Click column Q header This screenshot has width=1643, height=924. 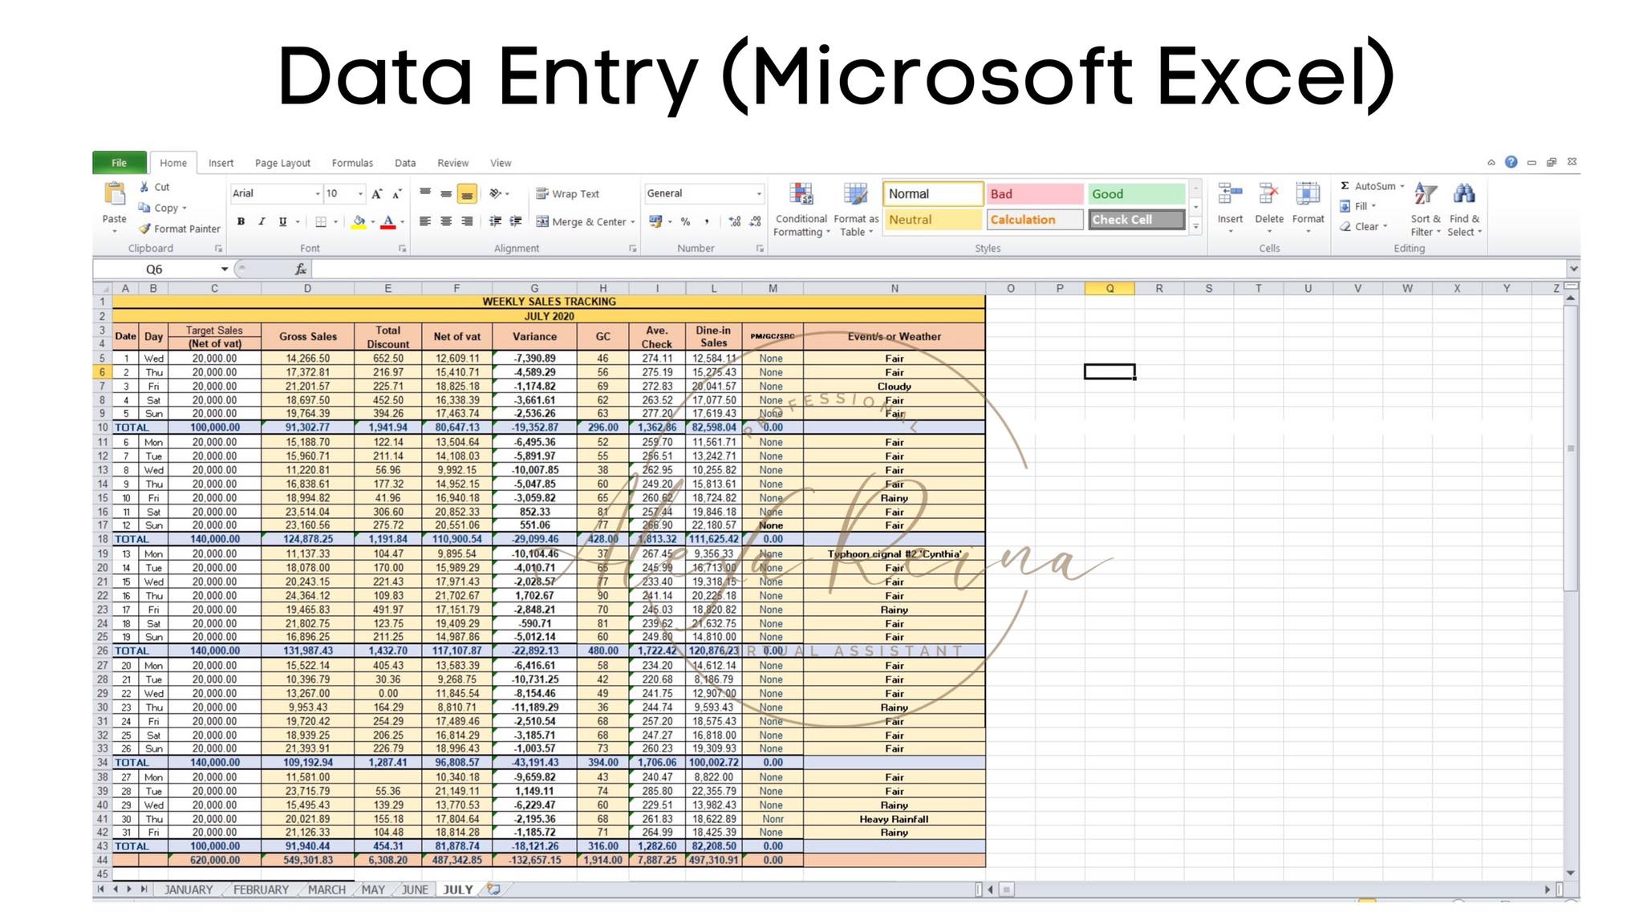pyautogui.click(x=1110, y=289)
